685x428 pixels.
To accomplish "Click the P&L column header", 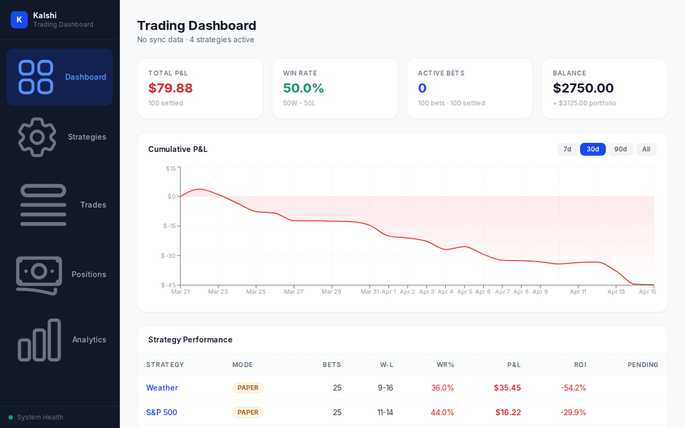I will 514,365.
